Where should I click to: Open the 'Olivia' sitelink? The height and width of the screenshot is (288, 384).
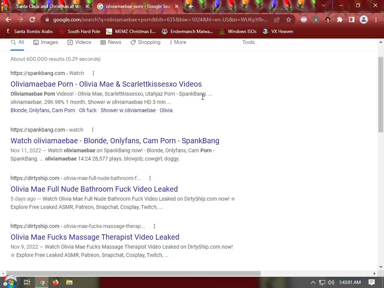pos(166,111)
